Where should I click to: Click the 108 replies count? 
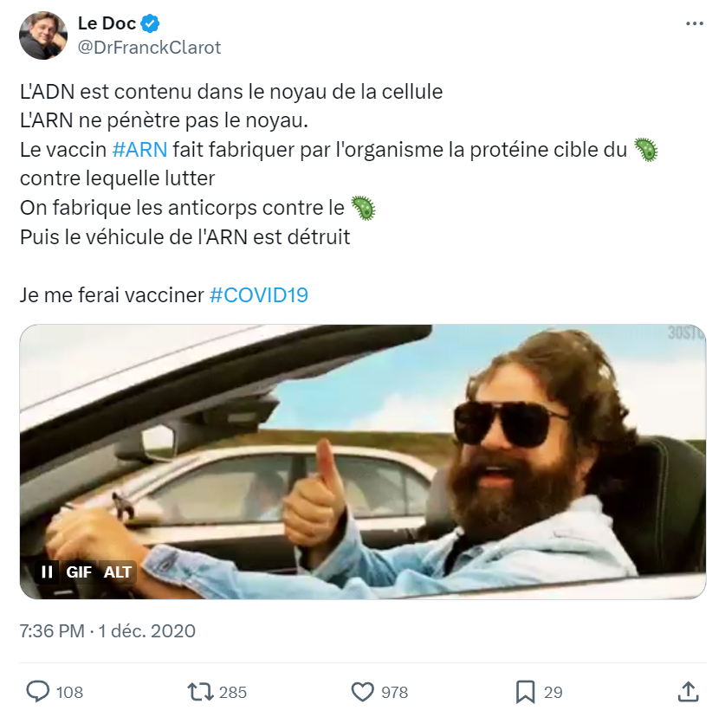[69, 693]
